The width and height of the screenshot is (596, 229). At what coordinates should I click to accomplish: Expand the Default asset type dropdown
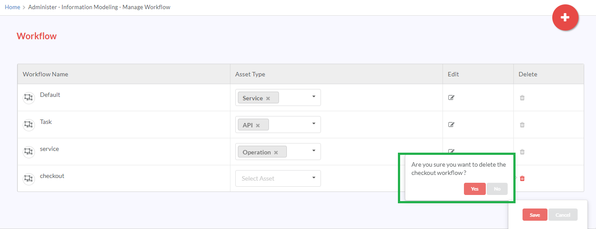click(314, 97)
